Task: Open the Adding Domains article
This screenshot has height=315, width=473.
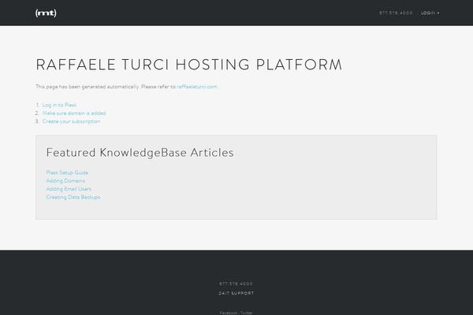Action: (65, 180)
